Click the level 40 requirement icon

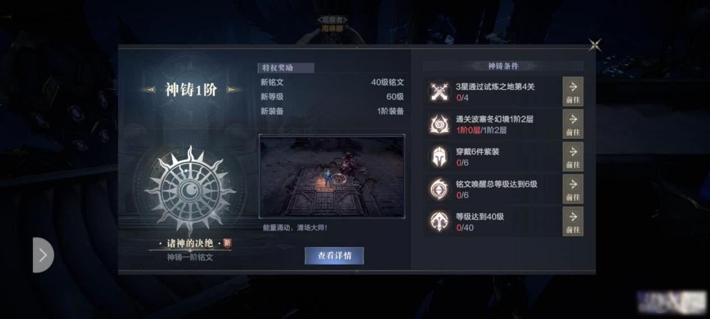(438, 221)
